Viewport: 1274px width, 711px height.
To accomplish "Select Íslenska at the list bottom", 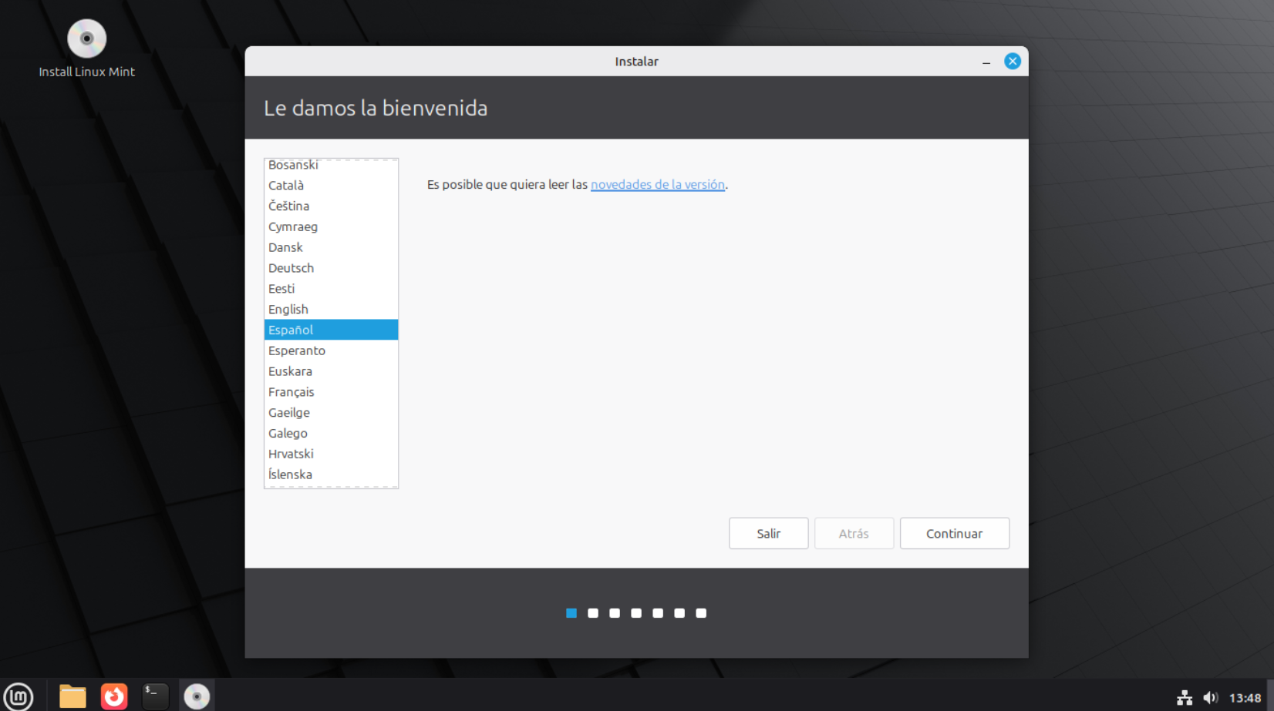I will coord(291,475).
